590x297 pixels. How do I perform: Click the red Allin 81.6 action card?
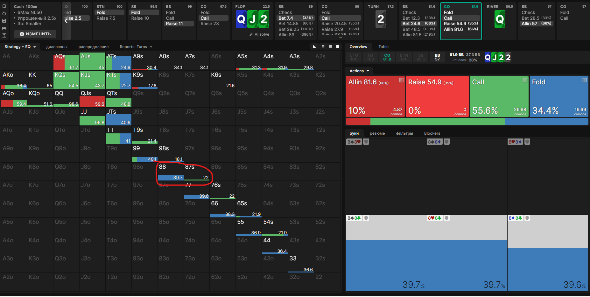(375, 96)
